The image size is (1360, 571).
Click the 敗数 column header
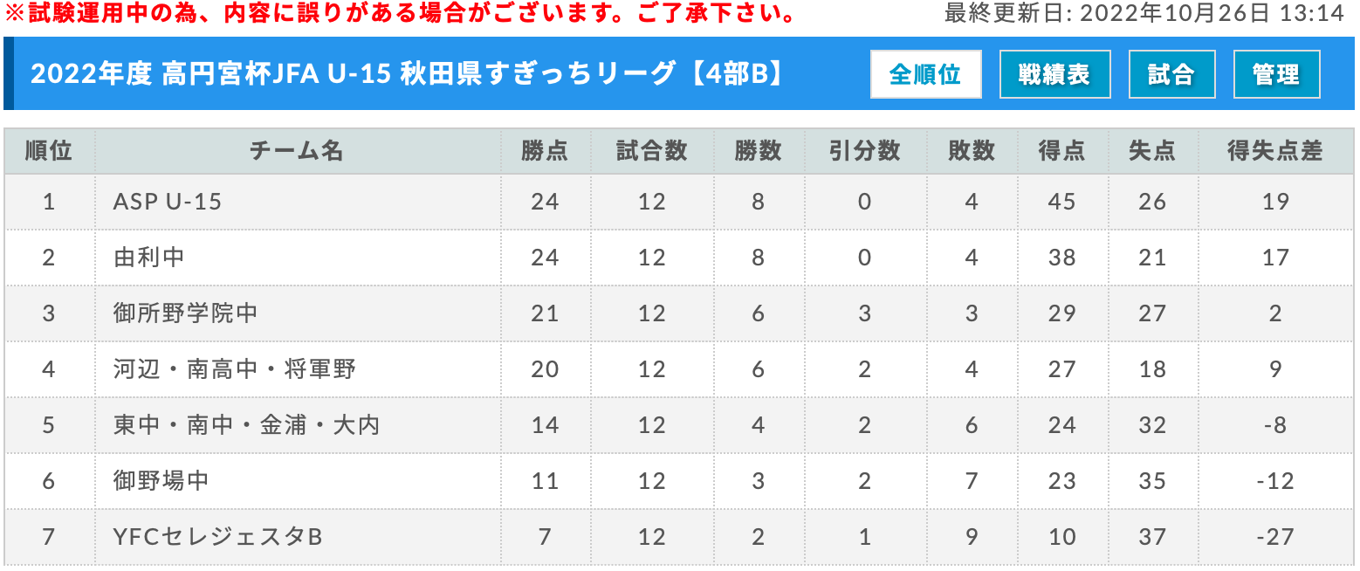point(972,151)
